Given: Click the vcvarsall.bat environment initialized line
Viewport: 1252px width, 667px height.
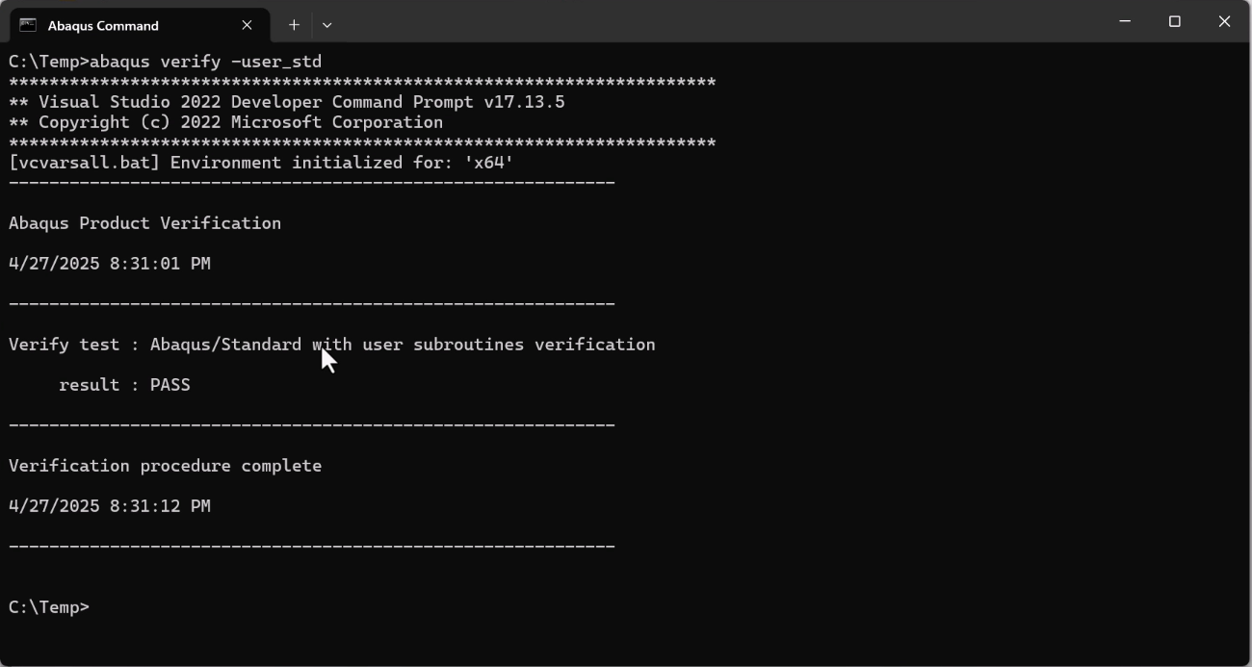Looking at the screenshot, I should coord(260,163).
